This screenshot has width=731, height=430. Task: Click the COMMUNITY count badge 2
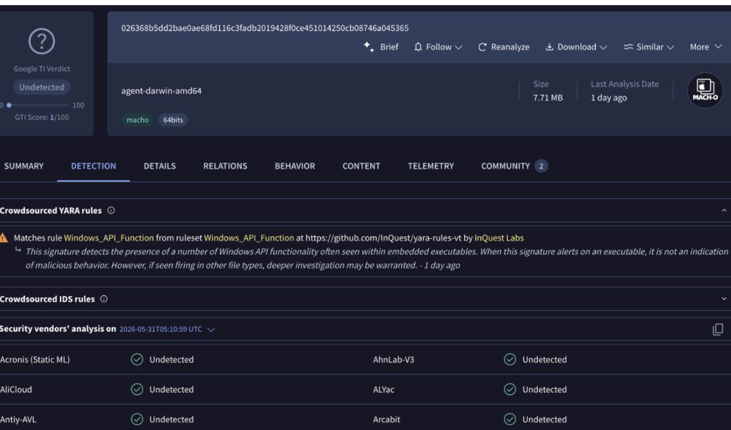(542, 166)
